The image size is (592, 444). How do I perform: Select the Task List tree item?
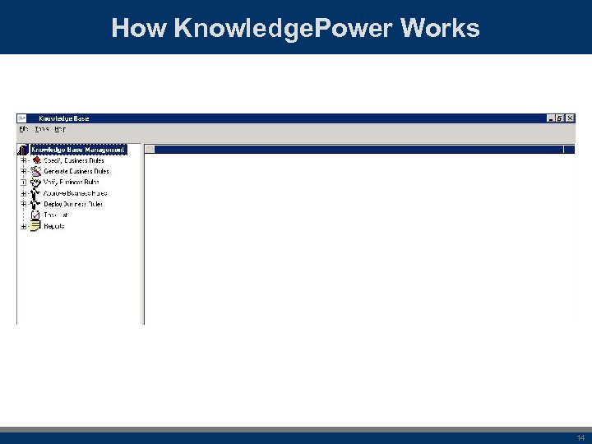[56, 215]
